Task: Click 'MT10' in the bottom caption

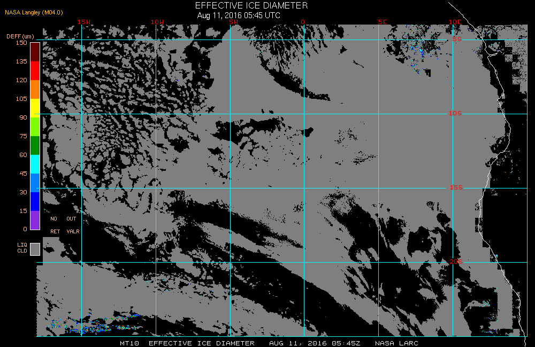Action: (x=129, y=343)
